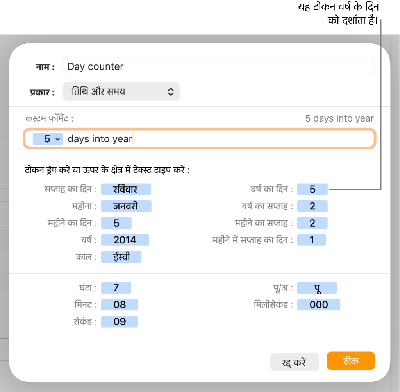This screenshot has width=400, height=392.
Task: Click the instruction text about dragging tokens
Action: 107,170
